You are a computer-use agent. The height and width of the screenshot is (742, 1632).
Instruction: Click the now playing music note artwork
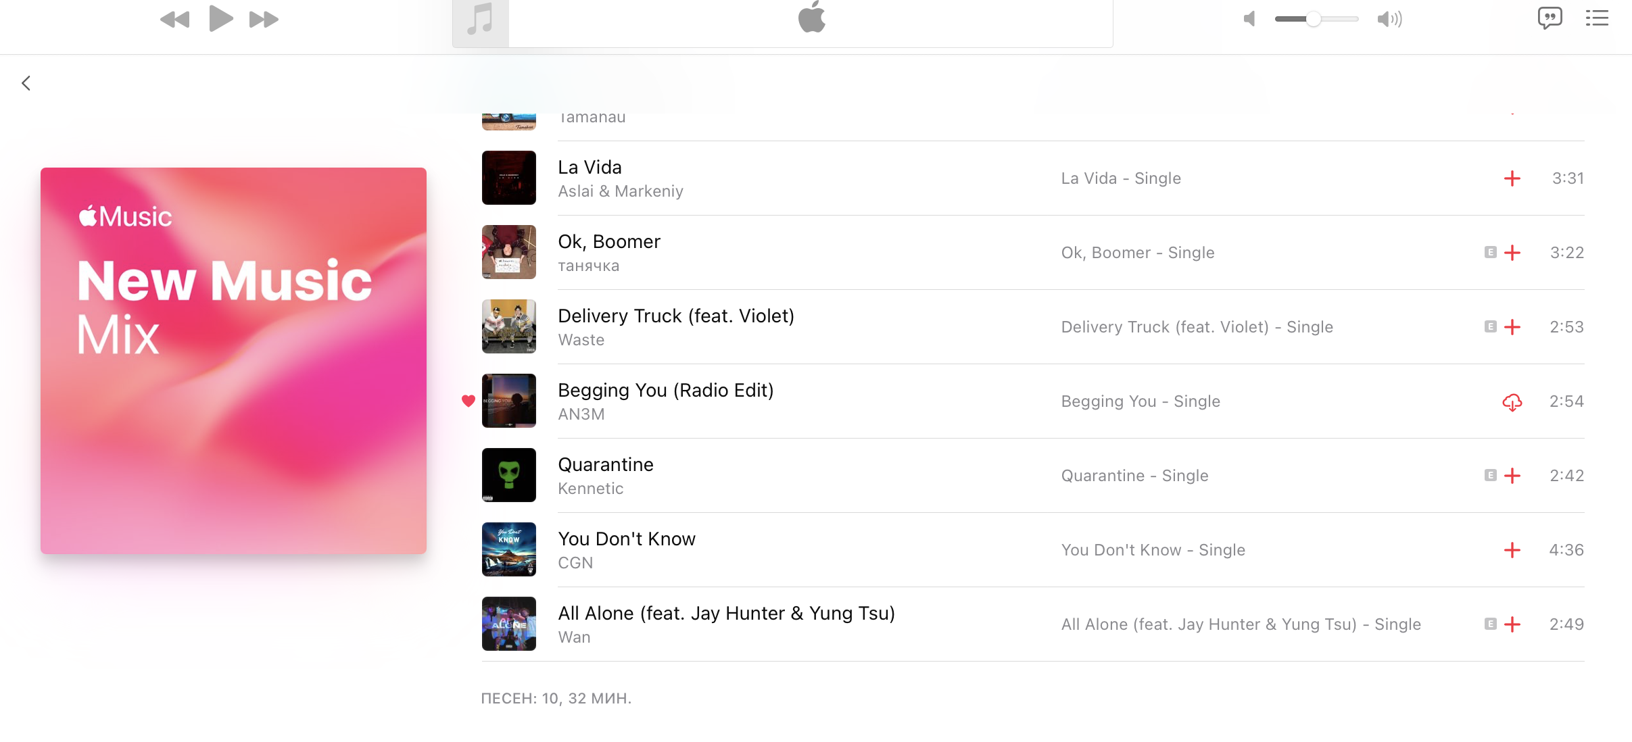click(481, 22)
